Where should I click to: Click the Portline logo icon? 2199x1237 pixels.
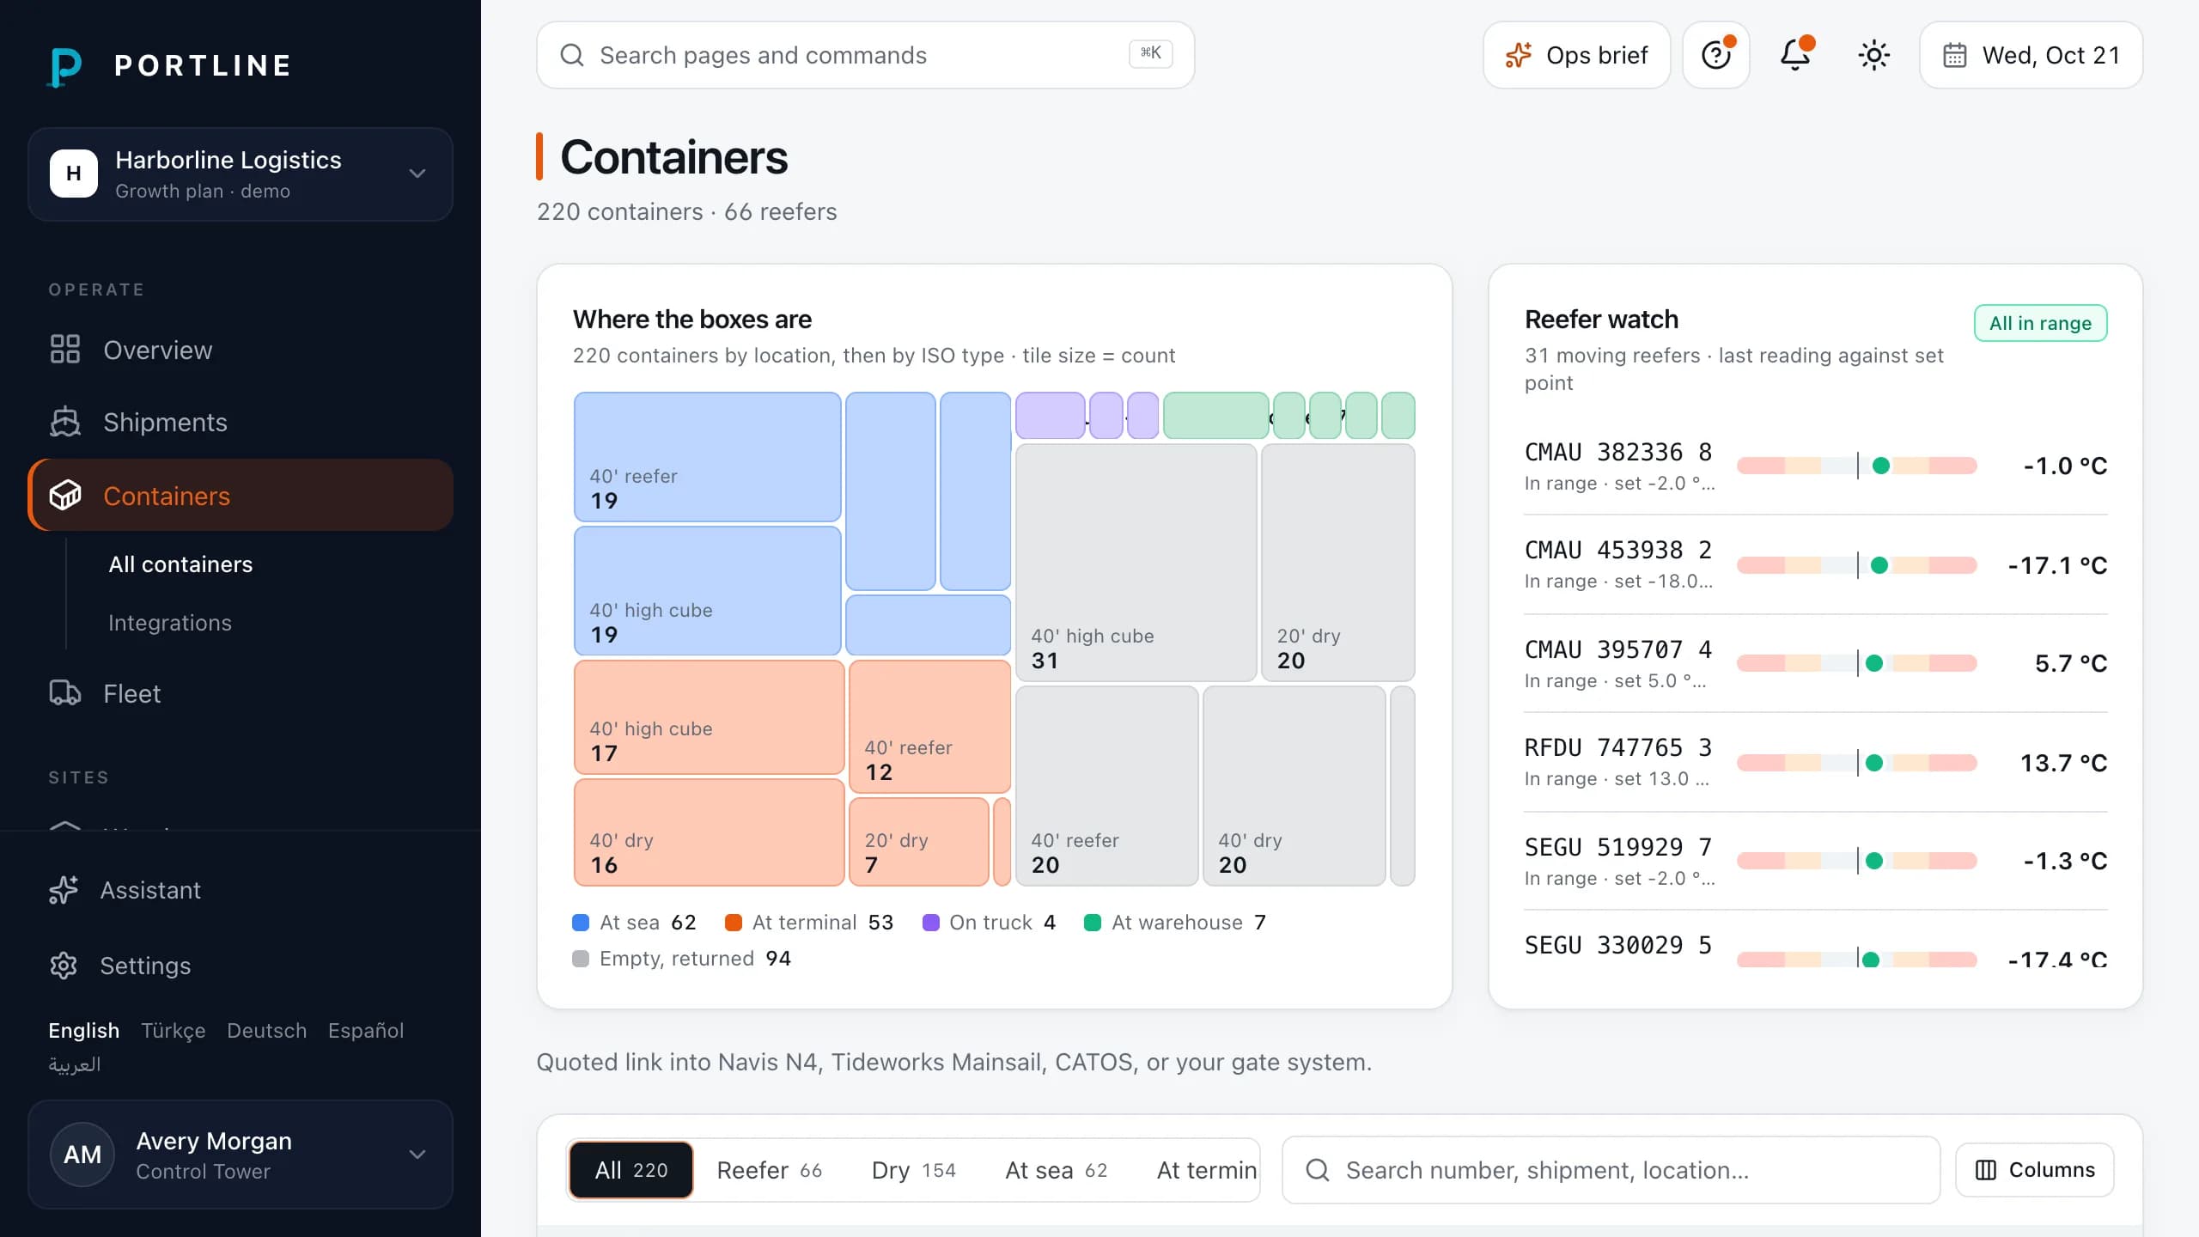click(x=65, y=66)
